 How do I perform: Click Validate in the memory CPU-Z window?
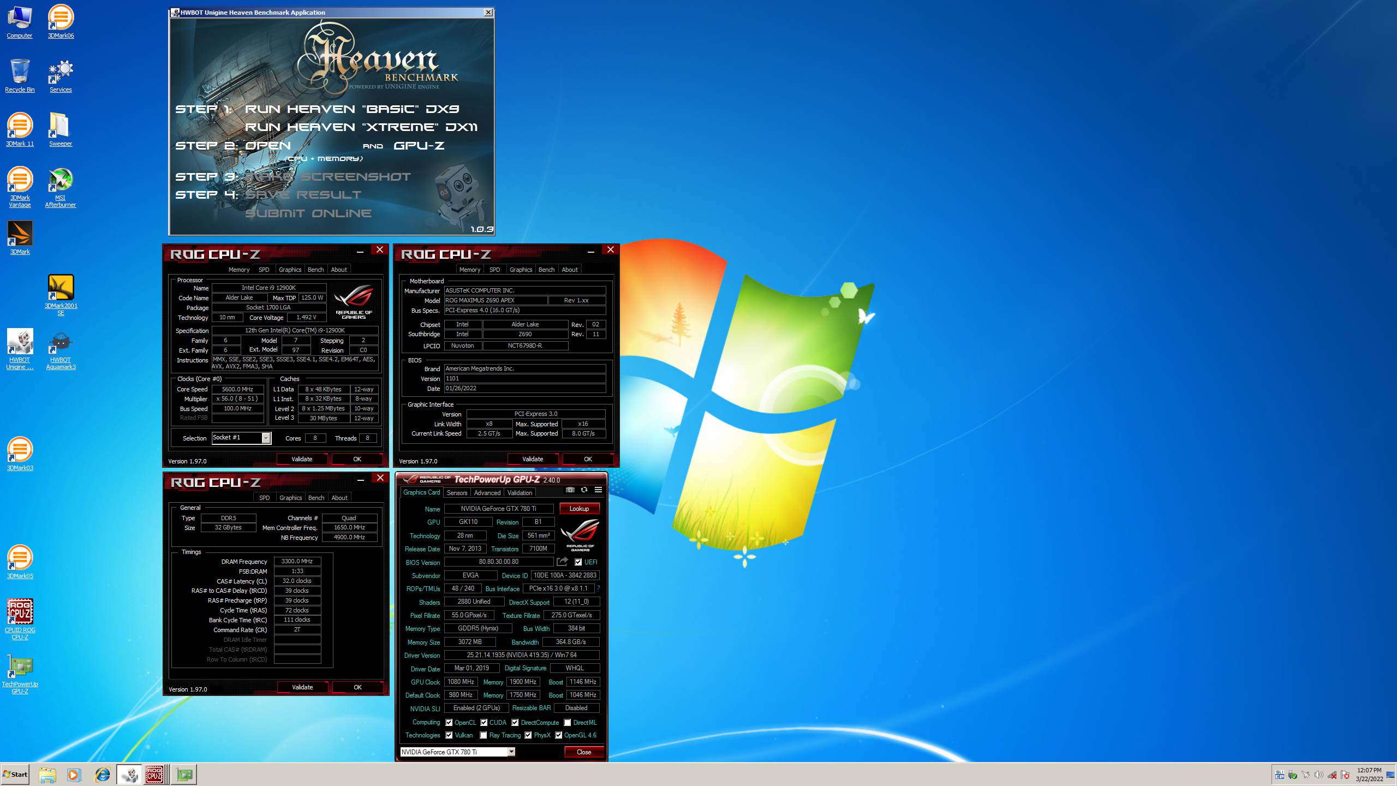click(302, 687)
